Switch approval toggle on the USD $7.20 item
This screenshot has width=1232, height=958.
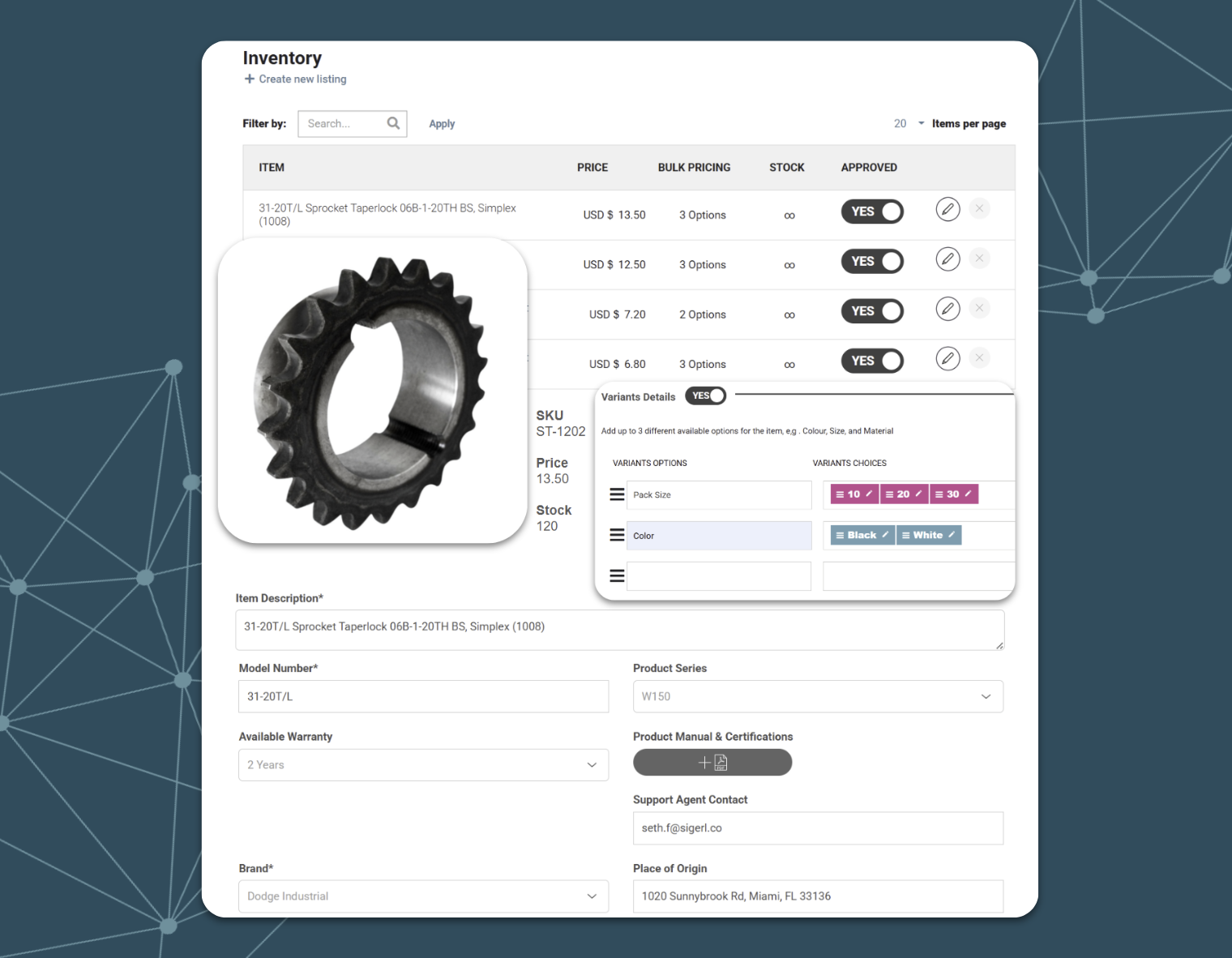(872, 310)
